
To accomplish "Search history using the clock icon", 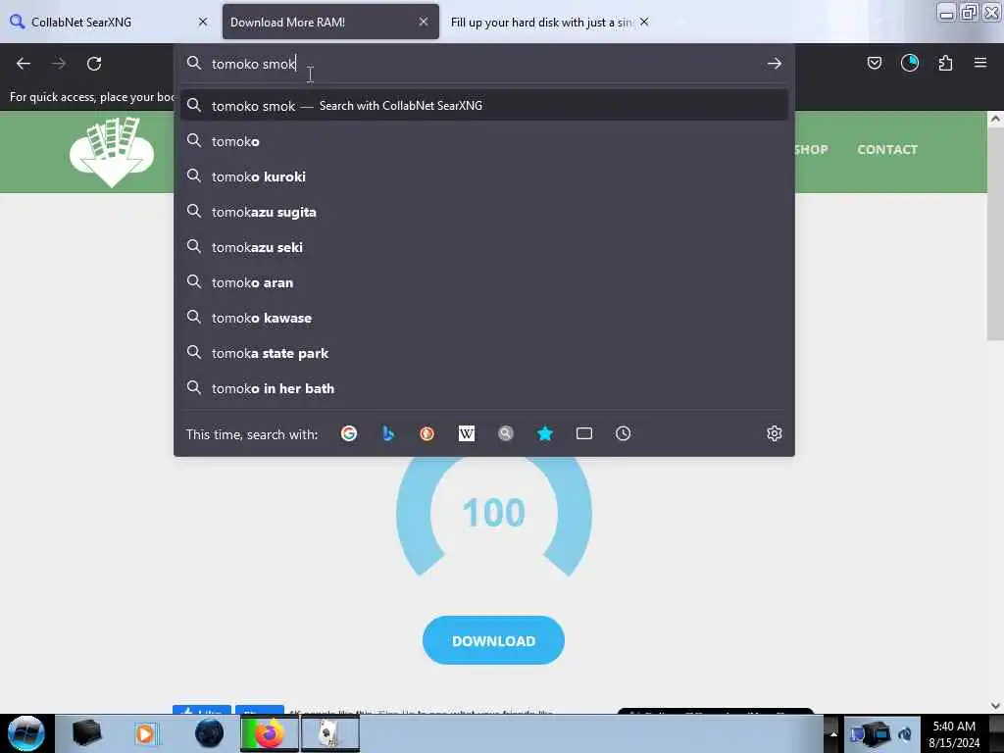I will pos(623,433).
